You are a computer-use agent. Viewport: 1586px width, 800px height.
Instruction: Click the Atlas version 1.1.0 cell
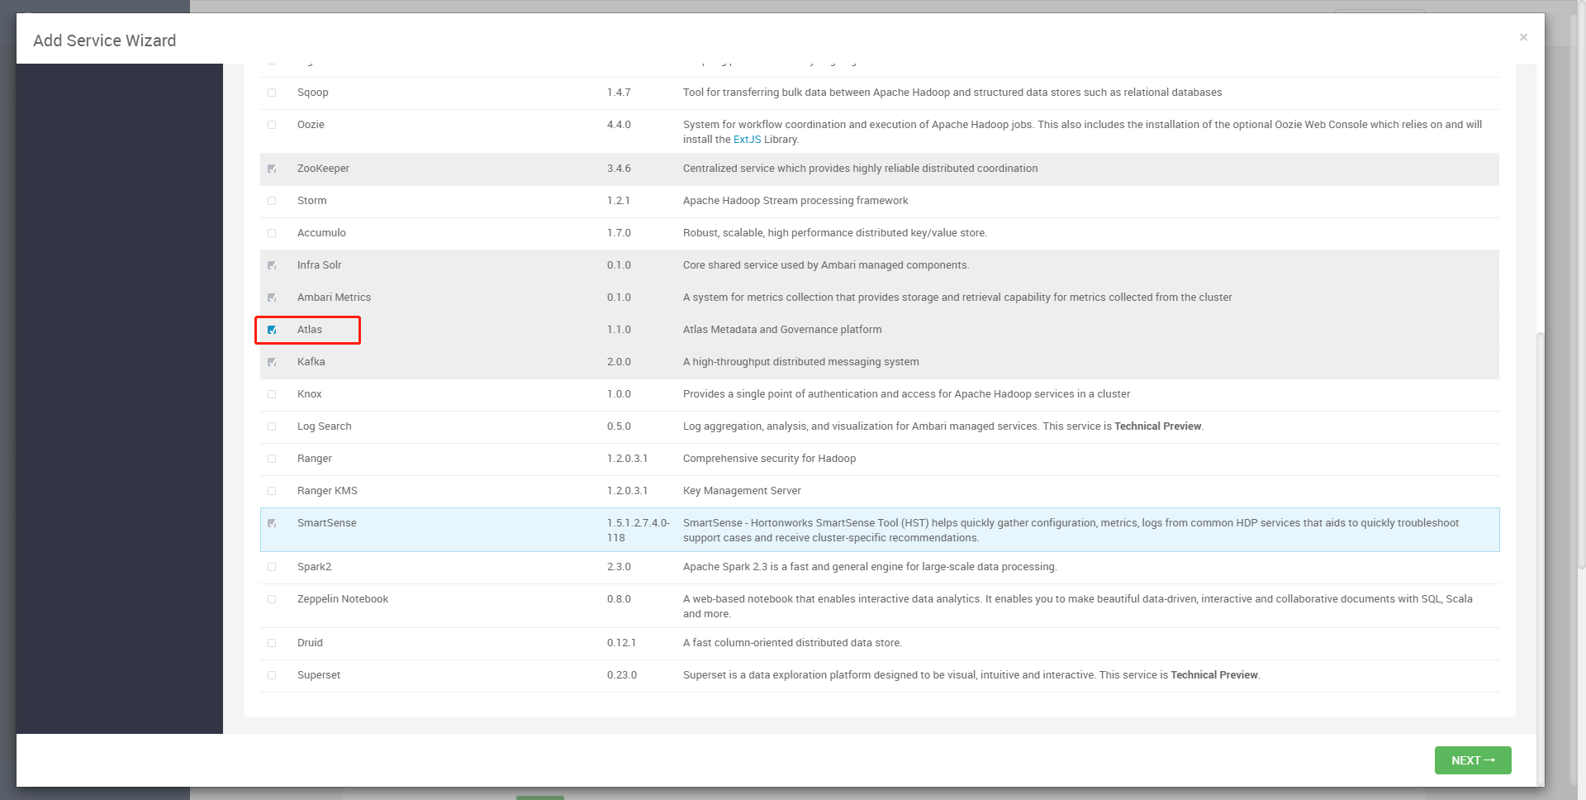tap(619, 330)
